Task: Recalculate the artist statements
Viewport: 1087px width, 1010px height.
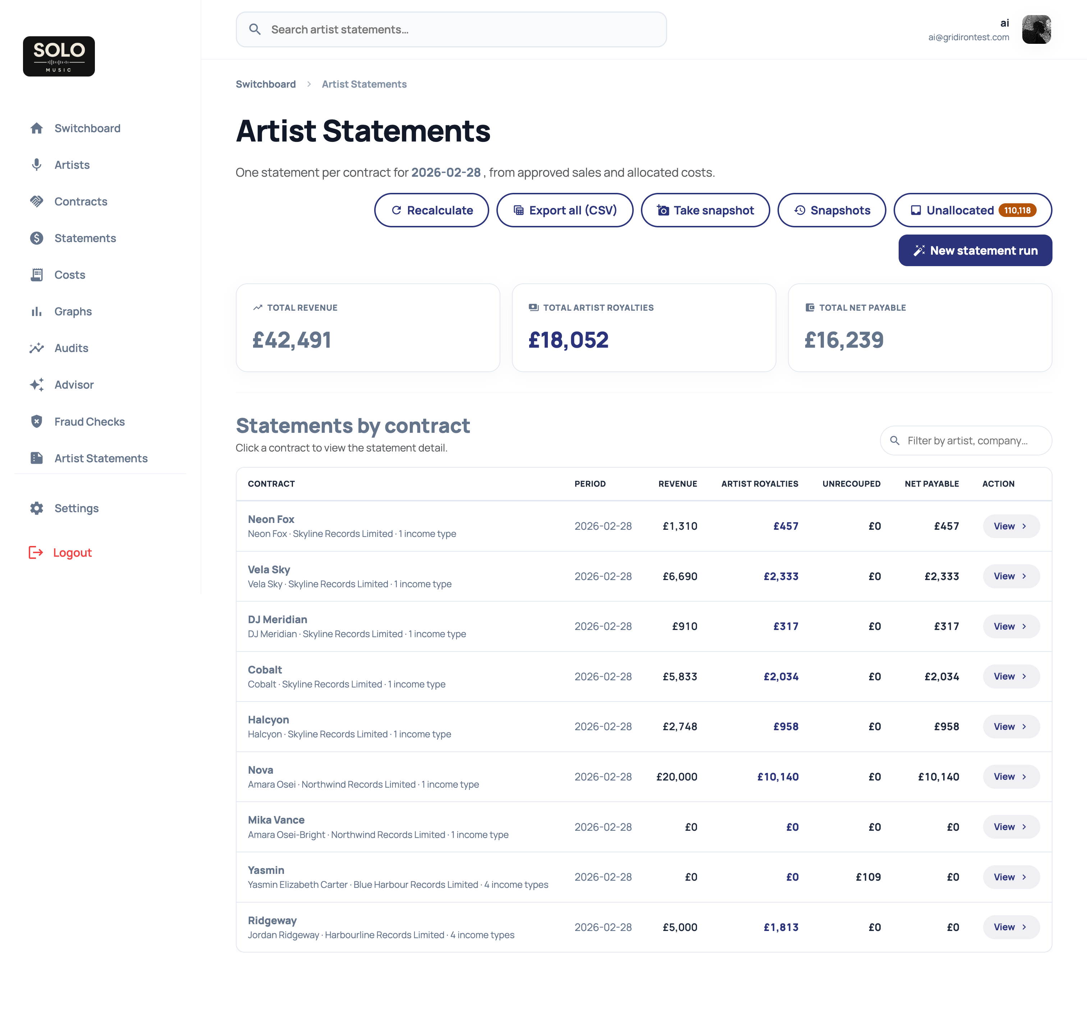Action: click(431, 210)
